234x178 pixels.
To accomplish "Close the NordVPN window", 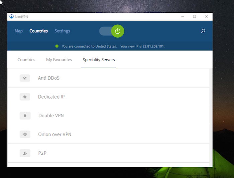I will [206, 17].
